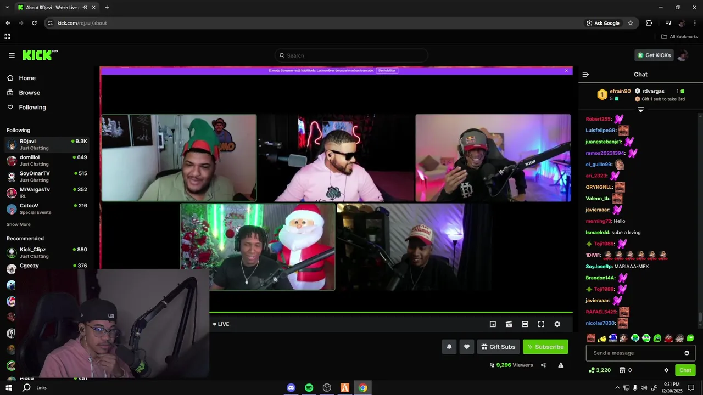Select domillol channel in Following

pyautogui.click(x=47, y=161)
